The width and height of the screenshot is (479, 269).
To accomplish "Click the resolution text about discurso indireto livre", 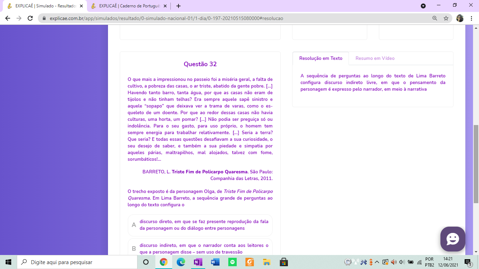I will pyautogui.click(x=373, y=83).
